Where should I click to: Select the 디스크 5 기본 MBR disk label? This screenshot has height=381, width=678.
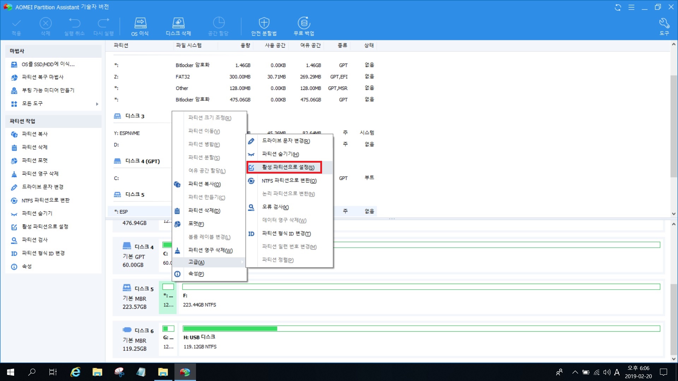pos(136,297)
